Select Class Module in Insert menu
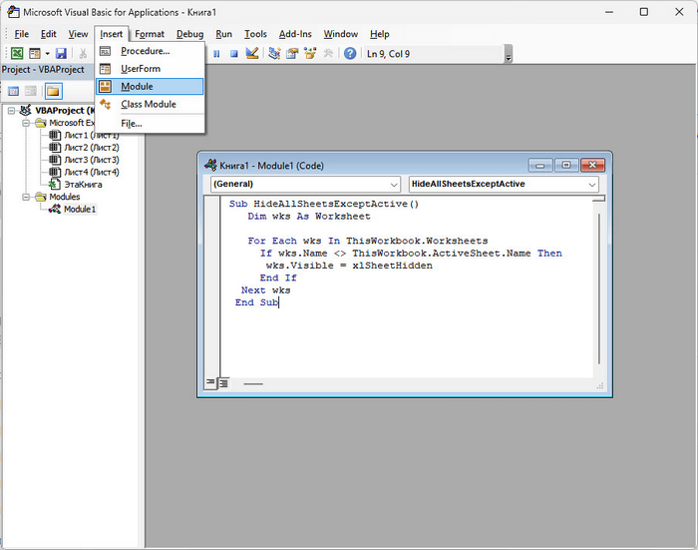698x550 pixels. [148, 104]
